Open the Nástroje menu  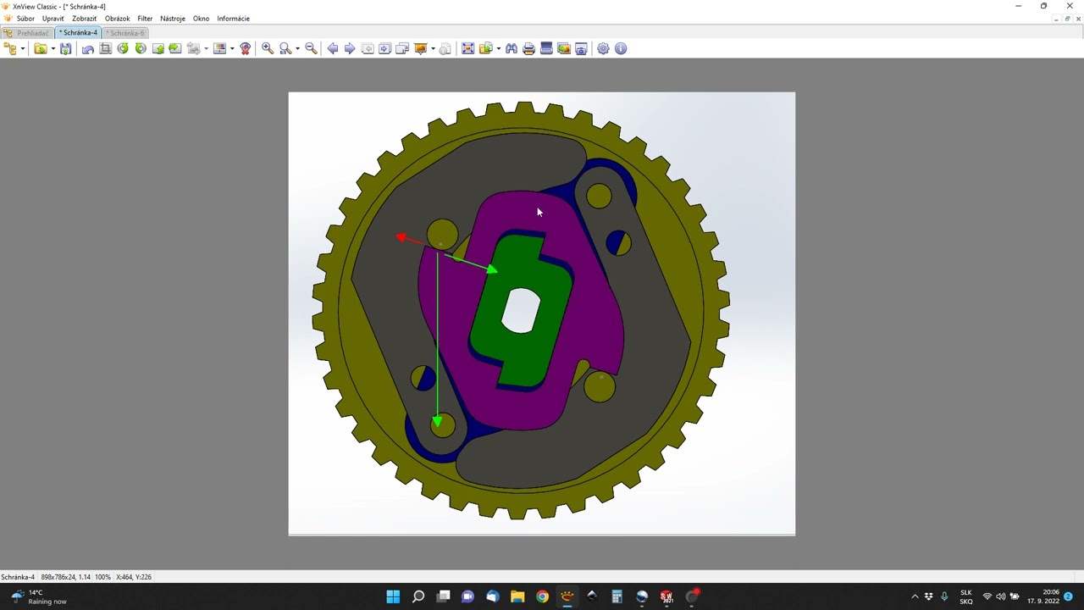click(173, 19)
